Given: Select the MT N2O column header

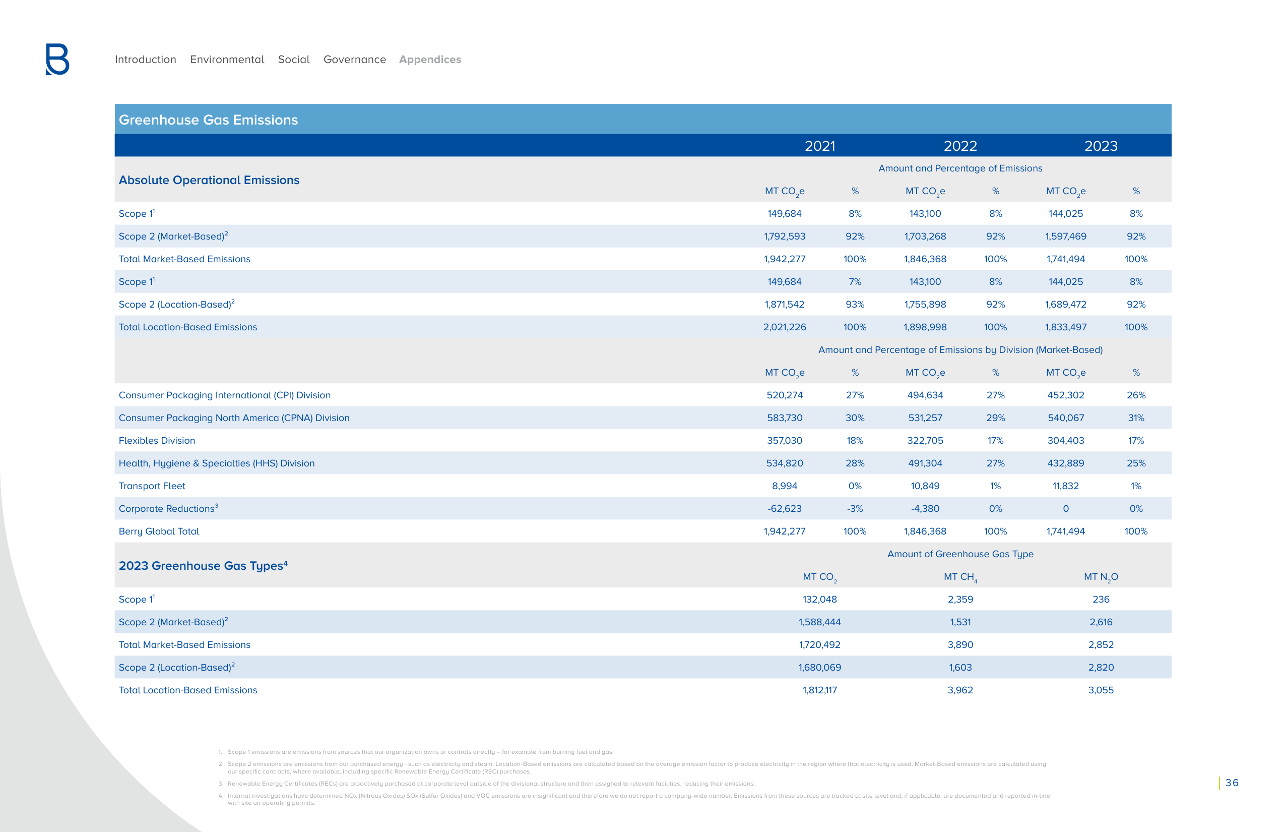Looking at the screenshot, I should pyautogui.click(x=1101, y=577).
